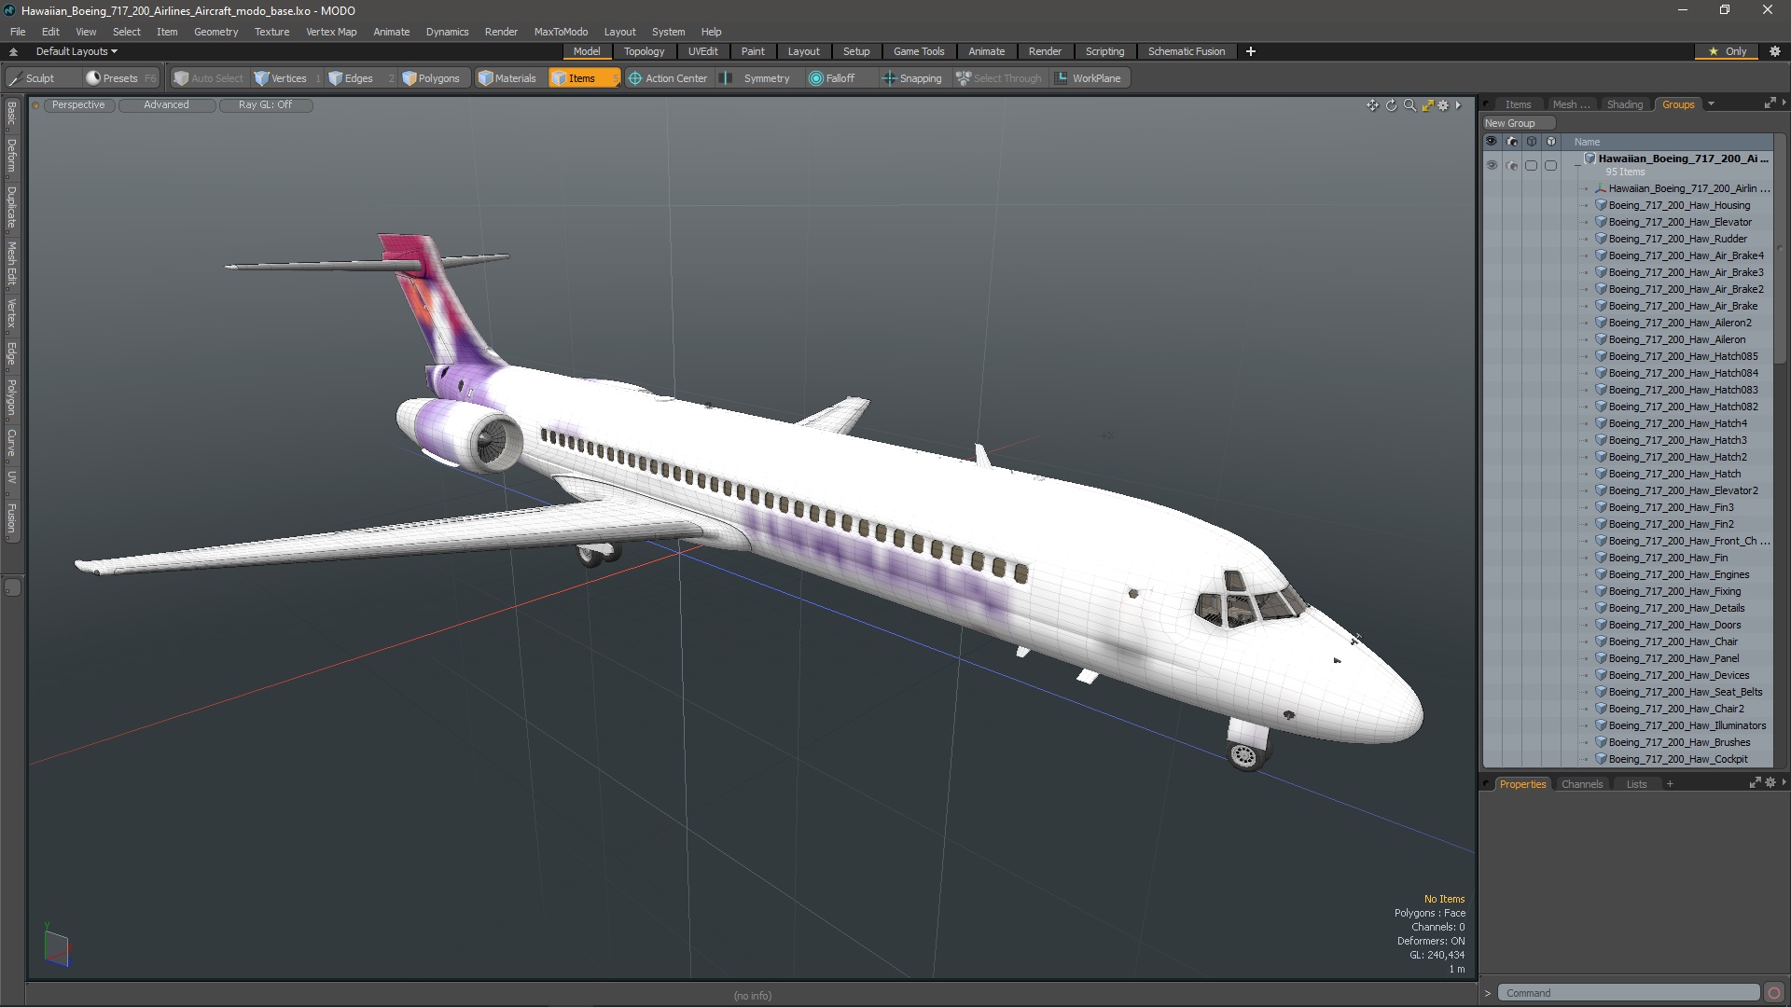This screenshot has width=1791, height=1007.
Task: Open the File menu
Action: click(18, 32)
